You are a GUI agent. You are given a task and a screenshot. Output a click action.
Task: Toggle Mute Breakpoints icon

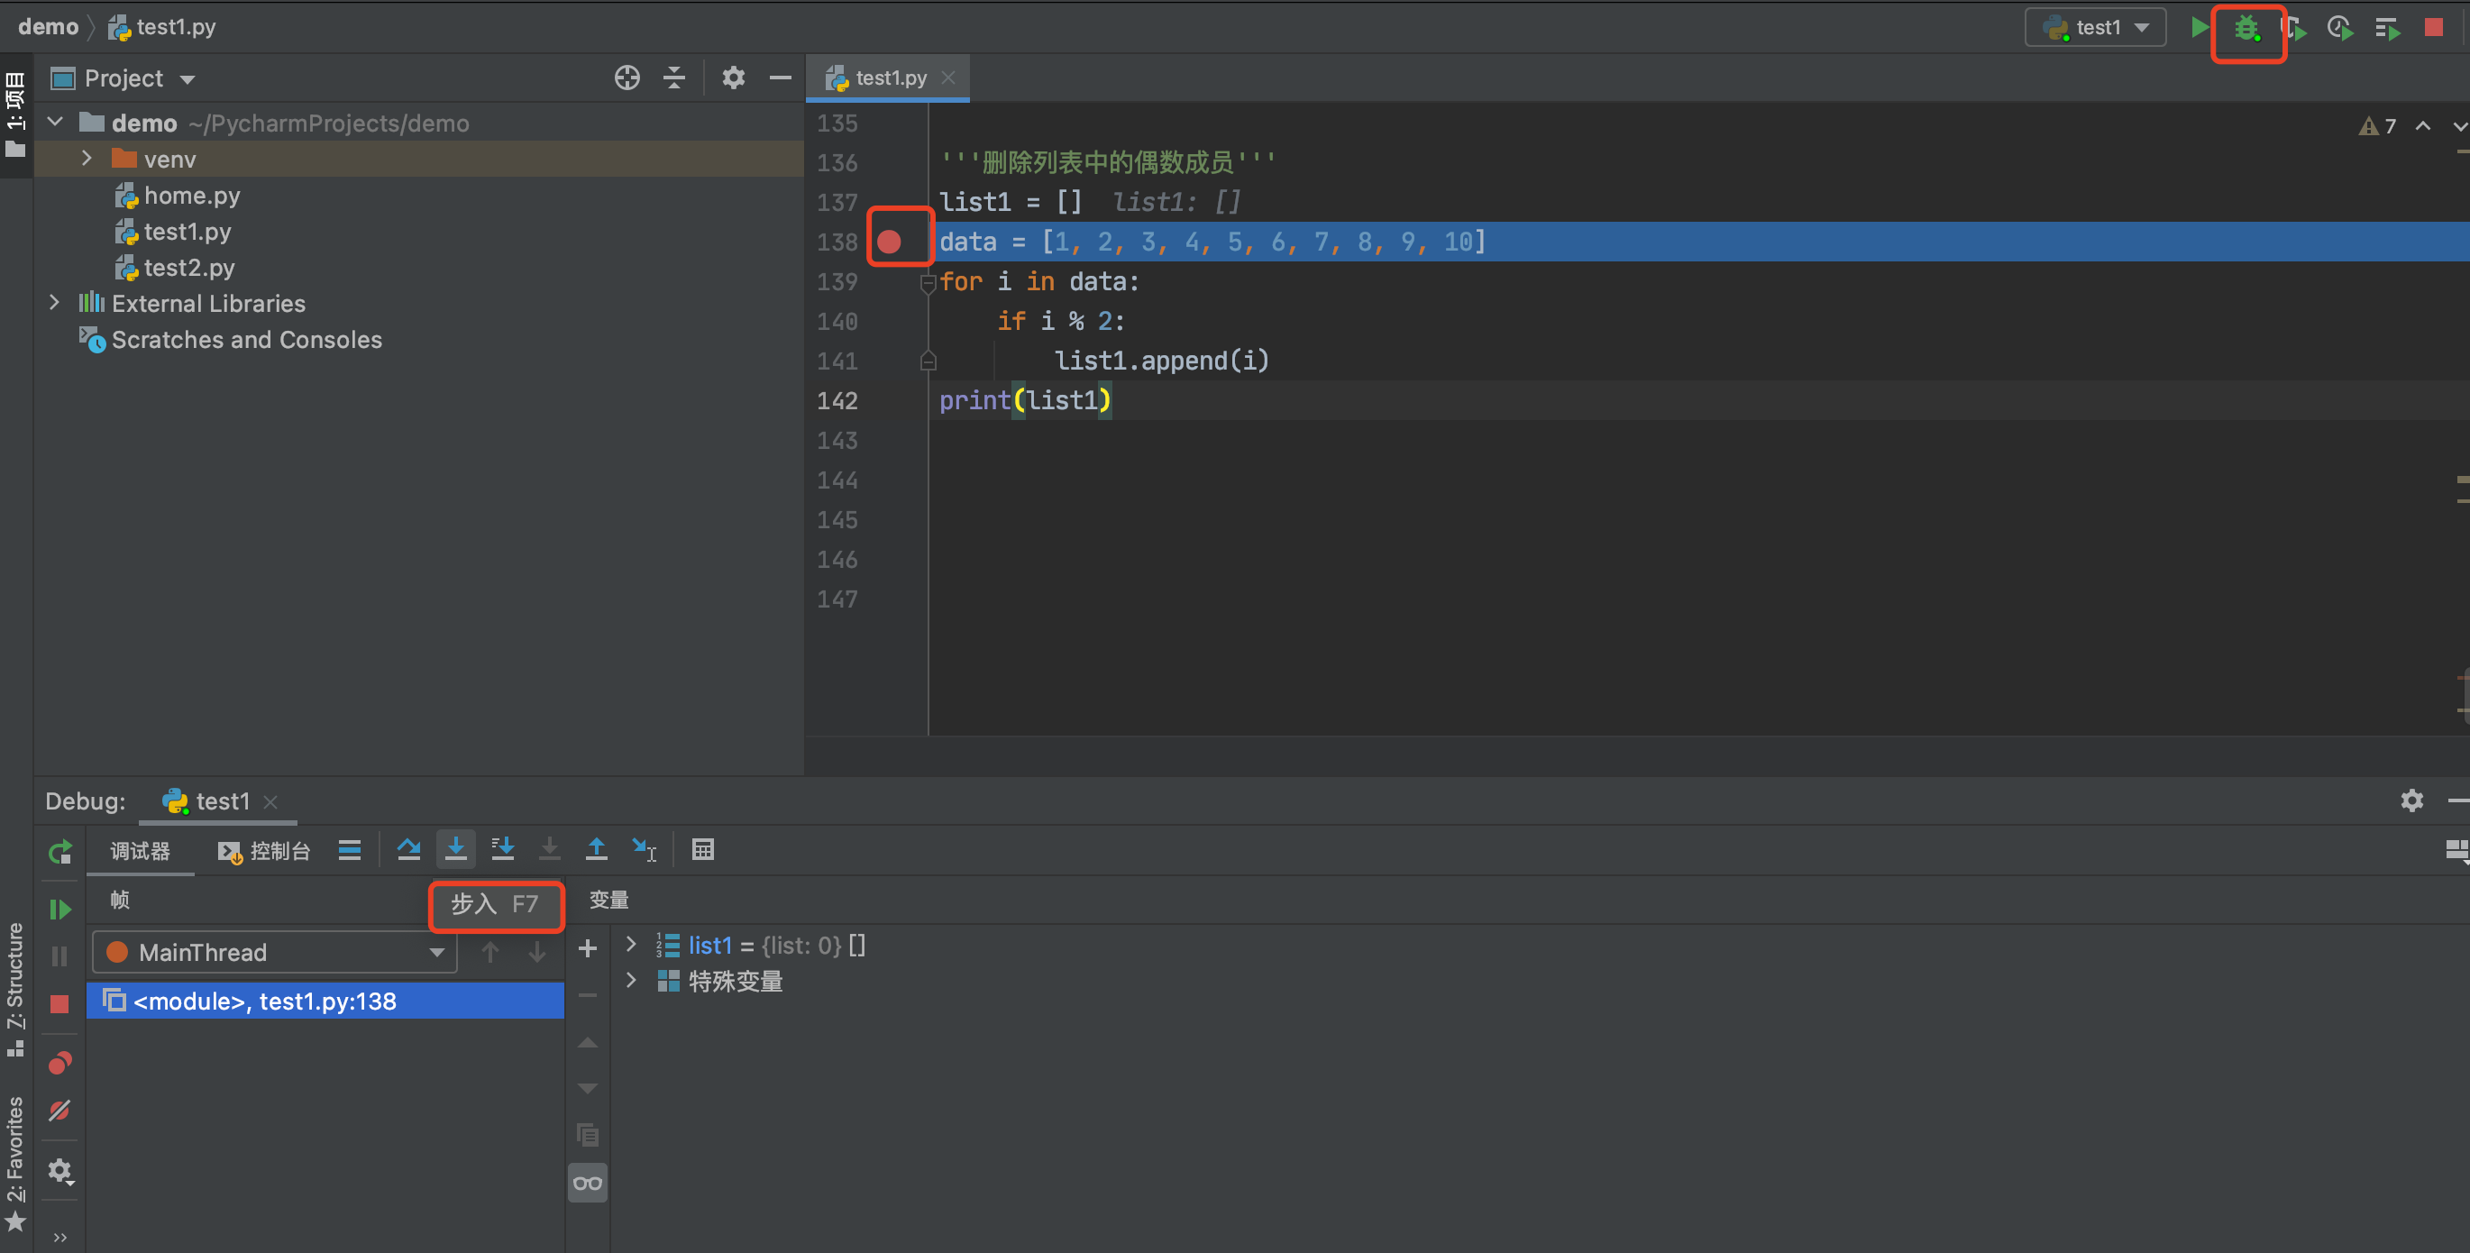[x=59, y=1111]
